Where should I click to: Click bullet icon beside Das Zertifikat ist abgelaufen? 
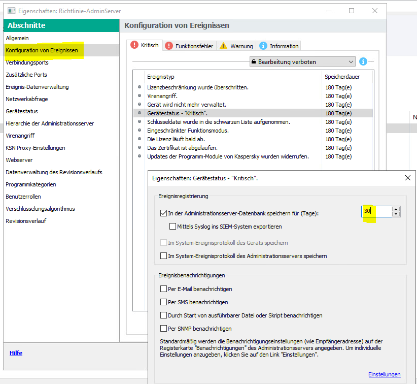point(140,147)
